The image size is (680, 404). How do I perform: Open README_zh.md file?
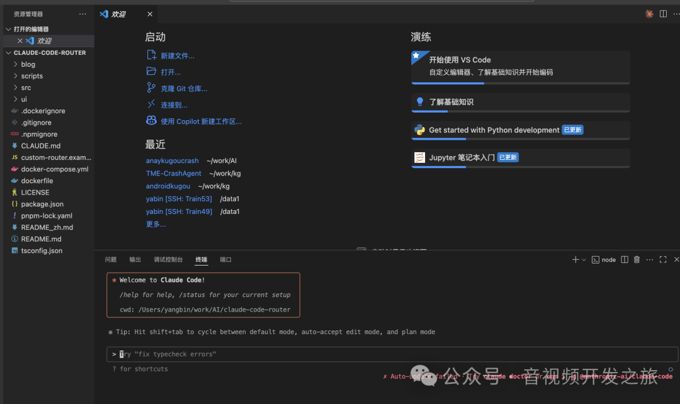tap(48, 227)
